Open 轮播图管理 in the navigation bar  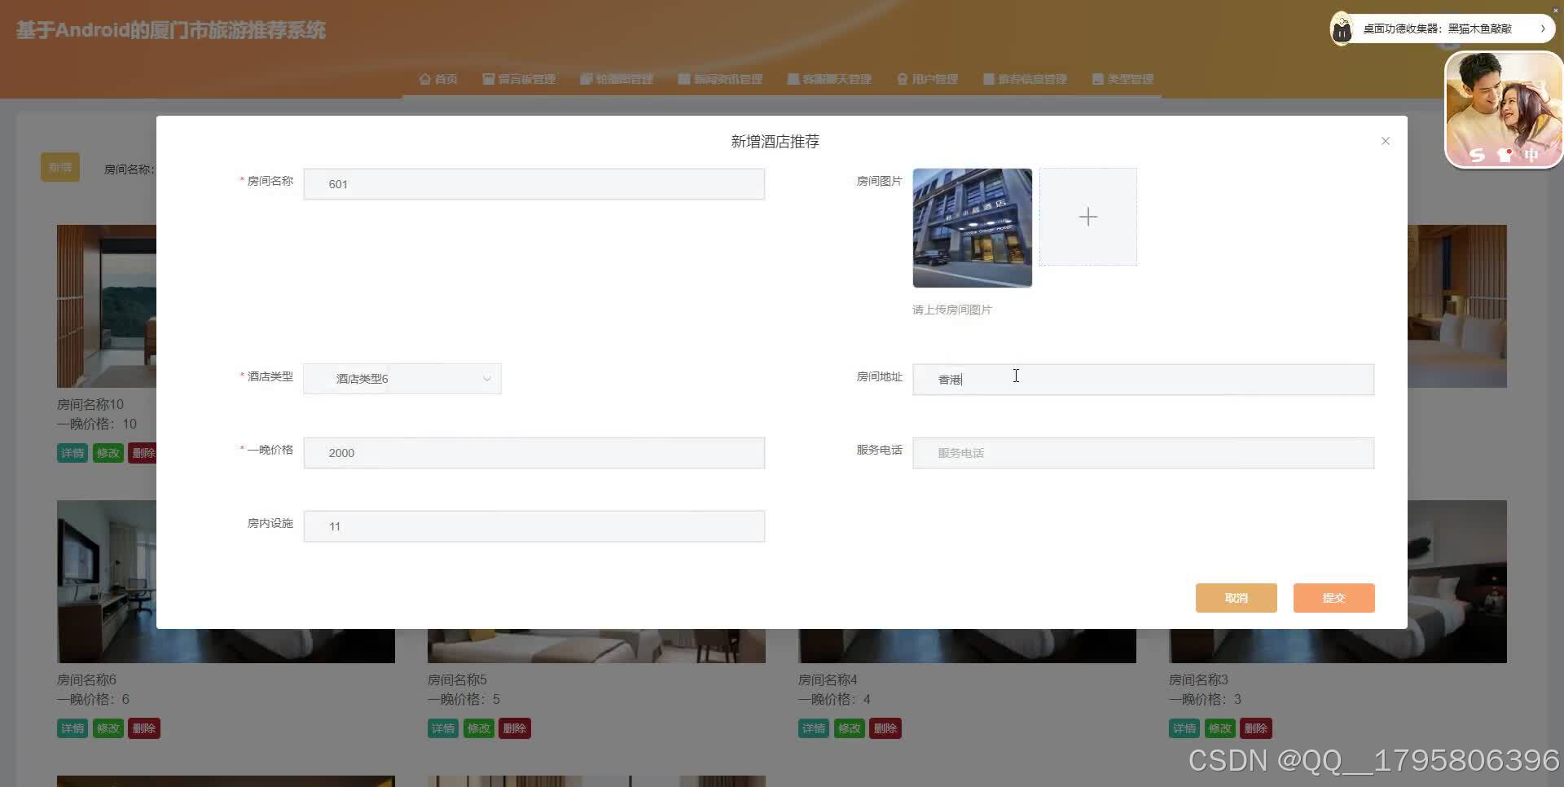(x=617, y=79)
